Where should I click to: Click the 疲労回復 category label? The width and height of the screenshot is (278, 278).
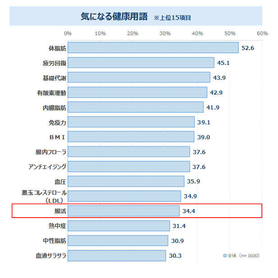(x=55, y=63)
